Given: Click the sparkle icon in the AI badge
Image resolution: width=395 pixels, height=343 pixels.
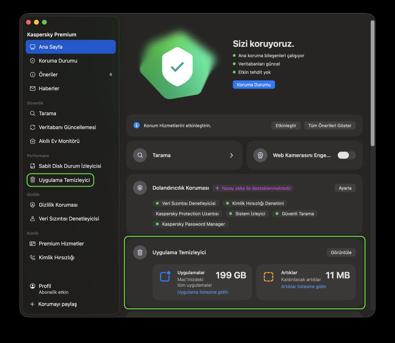Looking at the screenshot, I should [217, 188].
